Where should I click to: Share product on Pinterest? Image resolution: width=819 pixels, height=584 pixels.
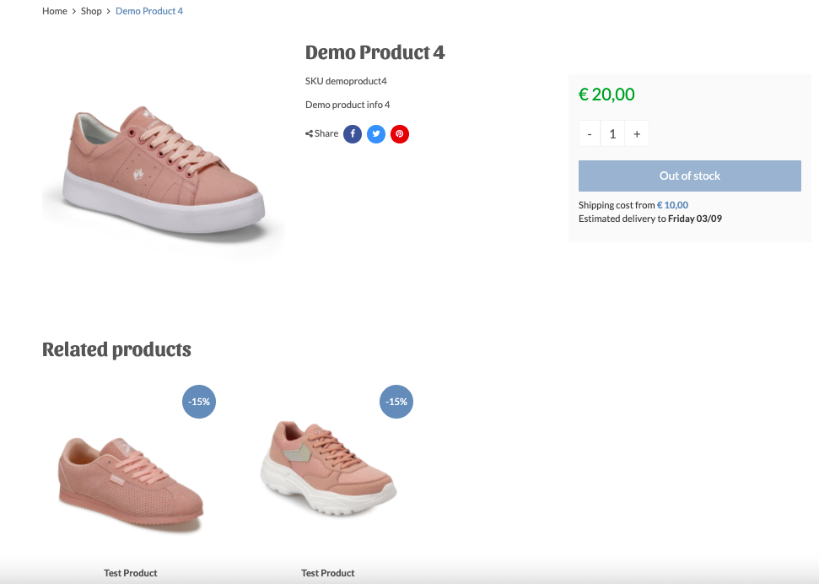pyautogui.click(x=400, y=133)
